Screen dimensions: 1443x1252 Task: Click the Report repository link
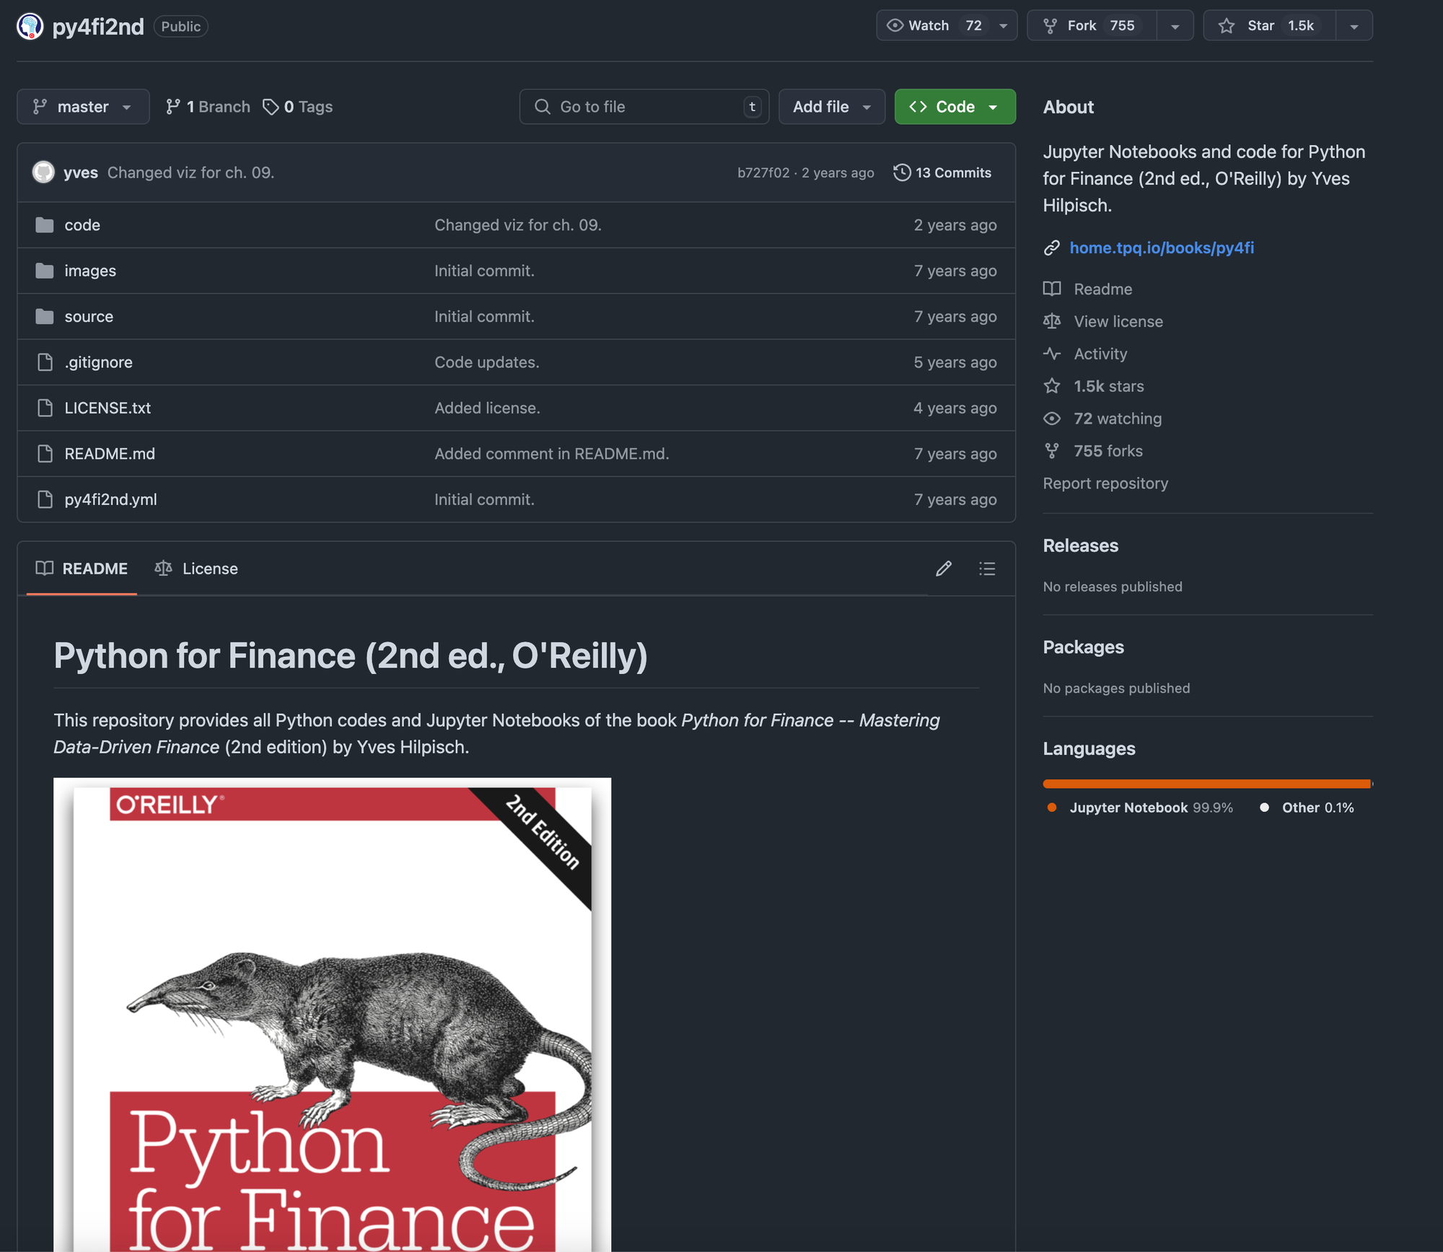tap(1105, 483)
